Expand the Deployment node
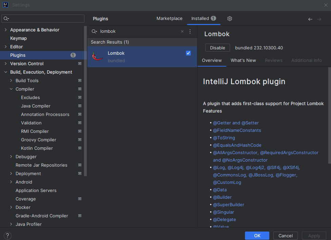Viewport: 331px width, 240px height. click(x=11, y=173)
